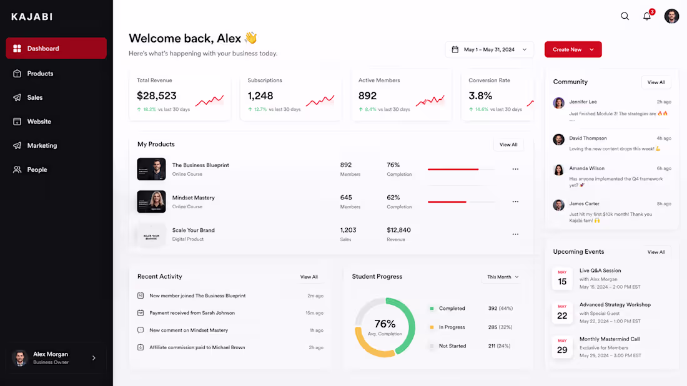Click View All in Upcoming Events

tap(656, 252)
